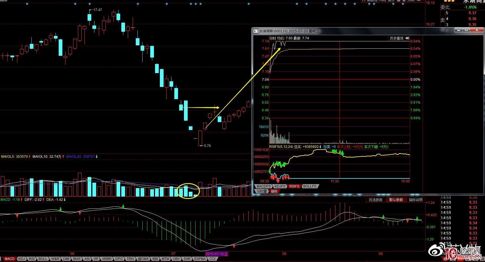The image size is (485, 262).
Task: Select the RSIFS tab in popup
Action: click(x=294, y=186)
